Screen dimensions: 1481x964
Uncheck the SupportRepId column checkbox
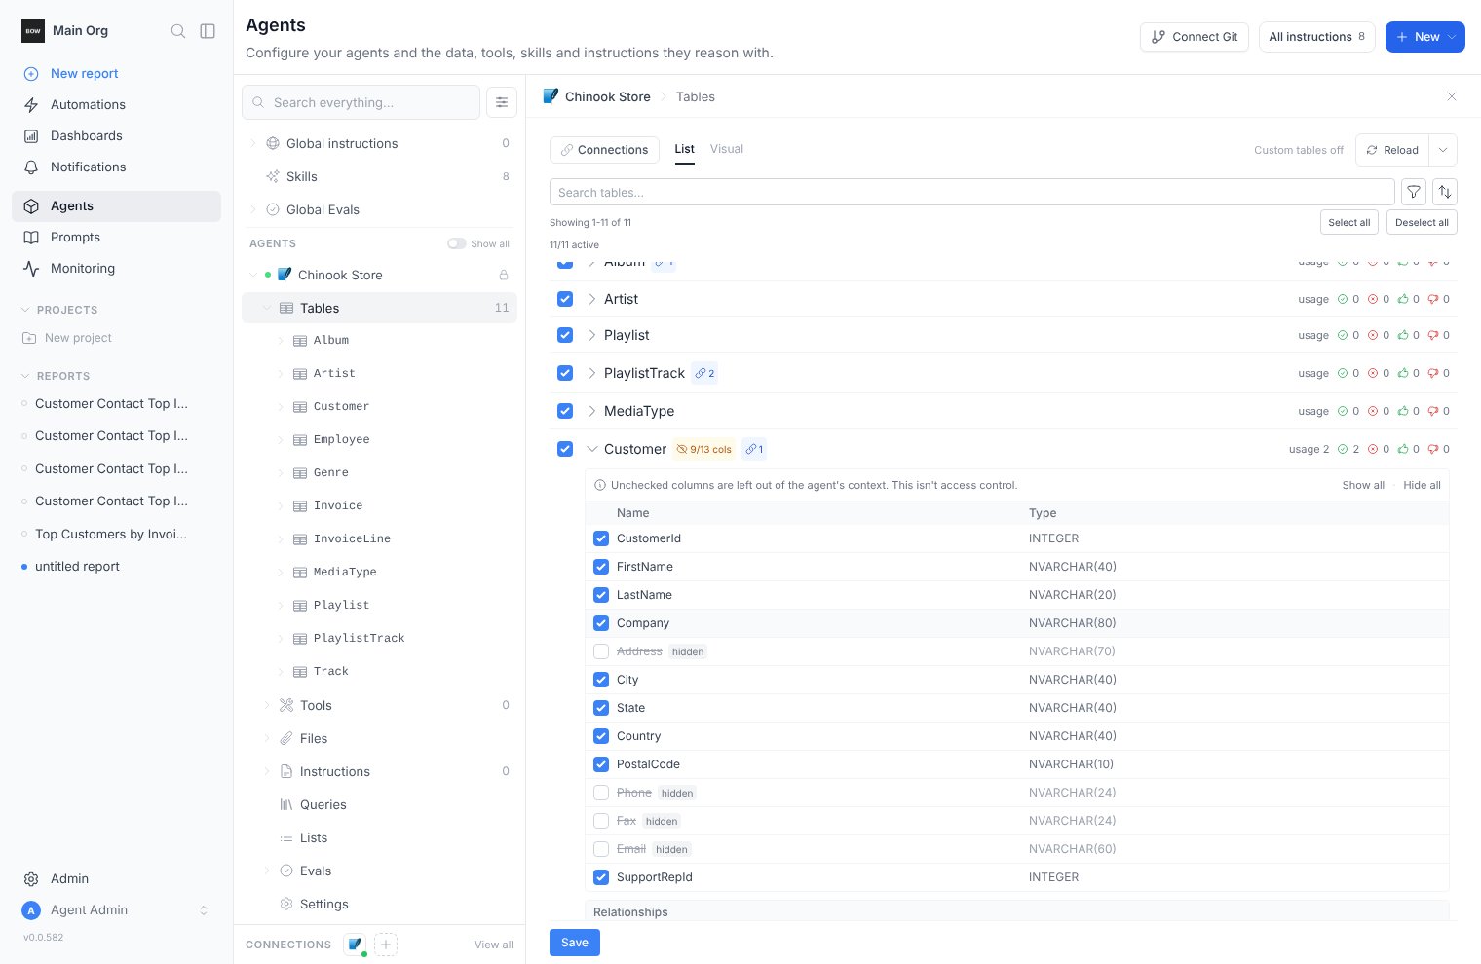point(601,877)
